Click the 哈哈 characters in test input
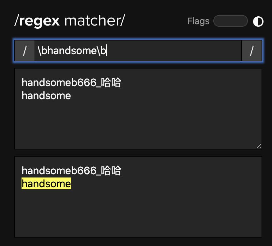Viewport: 272px width, 246px height. point(111,83)
